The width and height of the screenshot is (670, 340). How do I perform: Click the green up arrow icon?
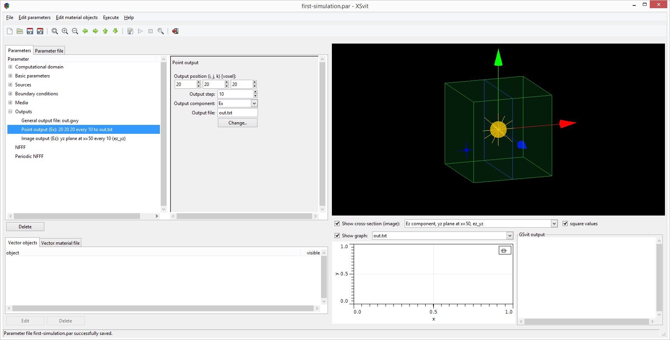coord(105,31)
